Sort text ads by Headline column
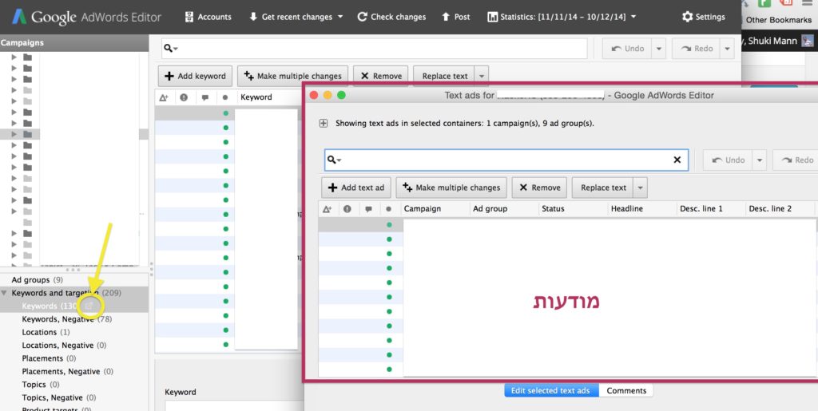The image size is (818, 411). (626, 209)
